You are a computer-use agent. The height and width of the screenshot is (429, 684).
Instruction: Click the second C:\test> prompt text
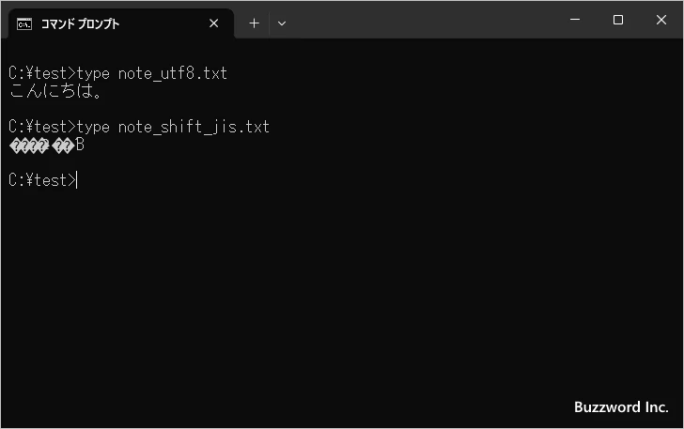(x=41, y=127)
